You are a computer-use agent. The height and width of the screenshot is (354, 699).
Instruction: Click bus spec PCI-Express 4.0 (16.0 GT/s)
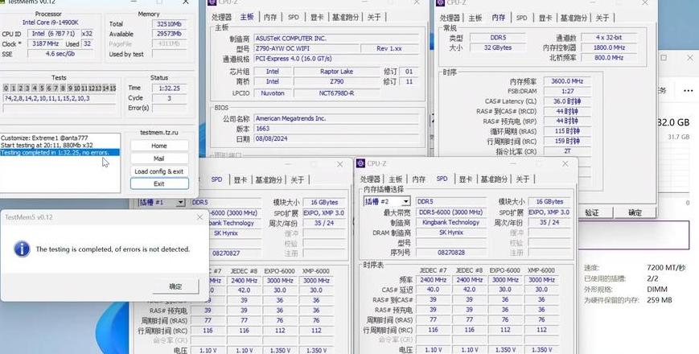click(x=336, y=59)
